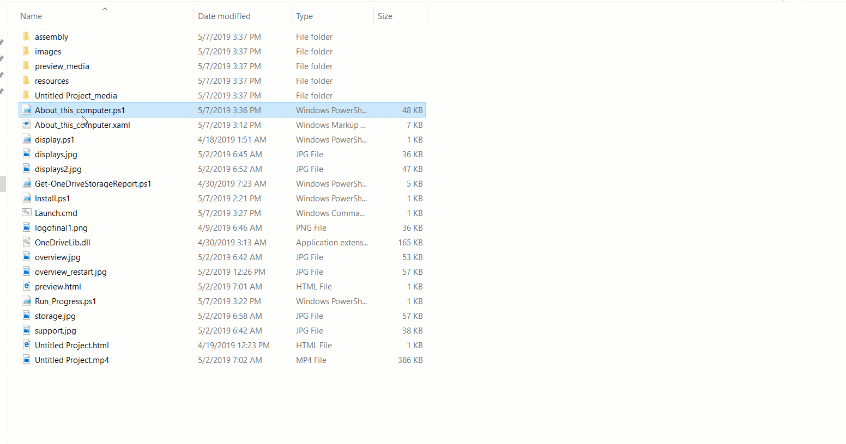This screenshot has height=444, width=846.
Task: Open the assembly folder icon
Action: coord(27,36)
